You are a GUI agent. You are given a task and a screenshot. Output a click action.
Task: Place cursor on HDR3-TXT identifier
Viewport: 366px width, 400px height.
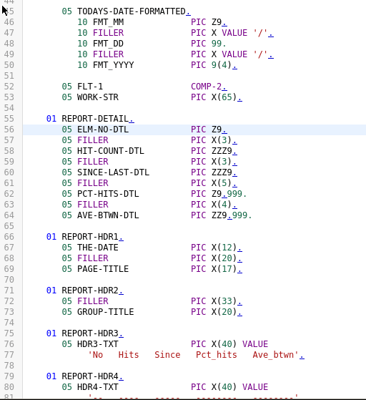pos(98,344)
